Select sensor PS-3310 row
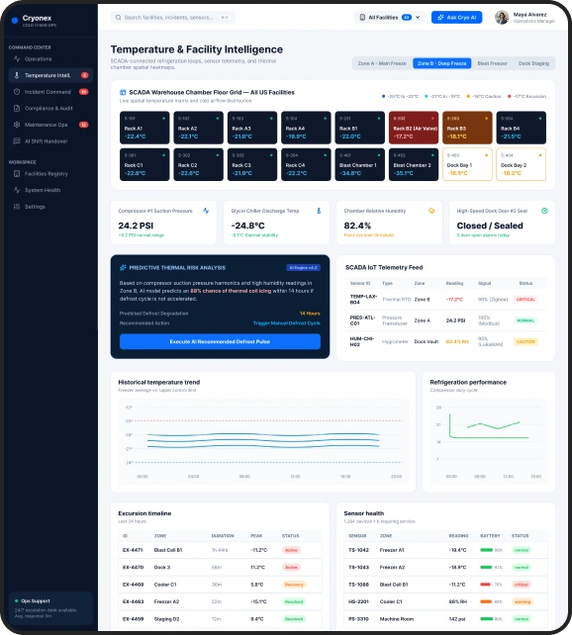572x635 pixels. coord(445,619)
